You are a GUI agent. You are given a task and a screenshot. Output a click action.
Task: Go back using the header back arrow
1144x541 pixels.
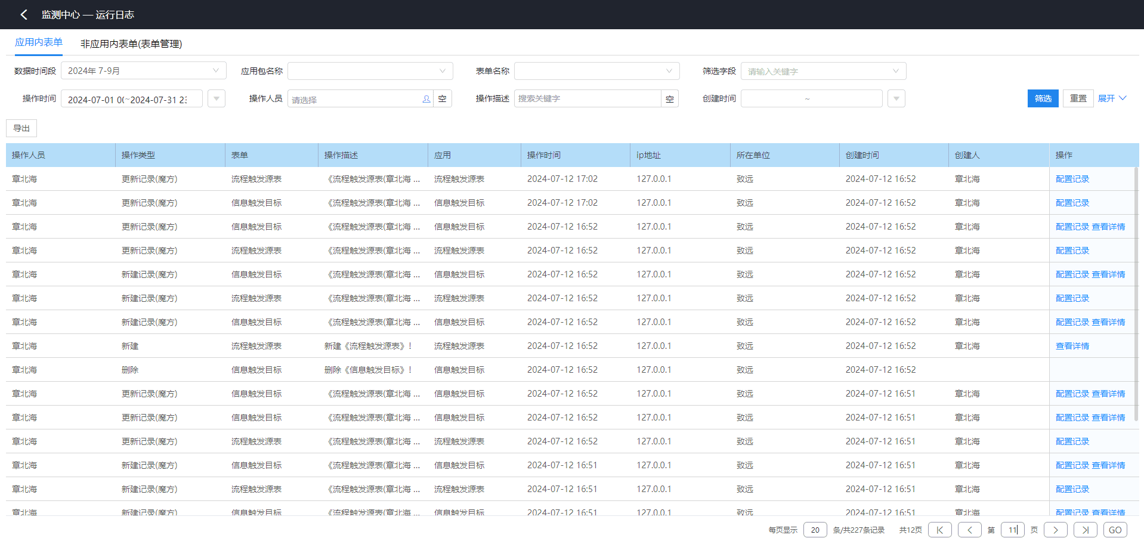click(x=24, y=14)
